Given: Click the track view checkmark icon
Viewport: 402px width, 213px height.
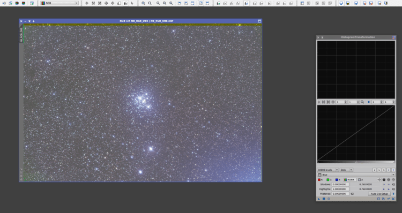Looking at the screenshot, I should tap(389, 199).
